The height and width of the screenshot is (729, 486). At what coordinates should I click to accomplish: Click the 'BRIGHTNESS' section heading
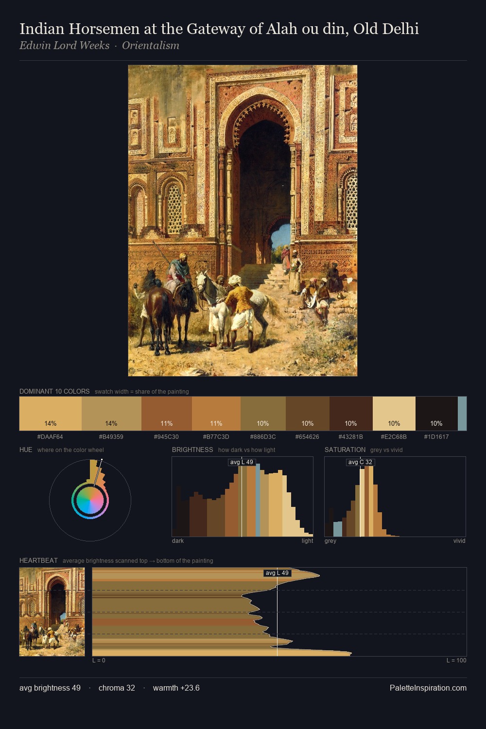coord(192,450)
